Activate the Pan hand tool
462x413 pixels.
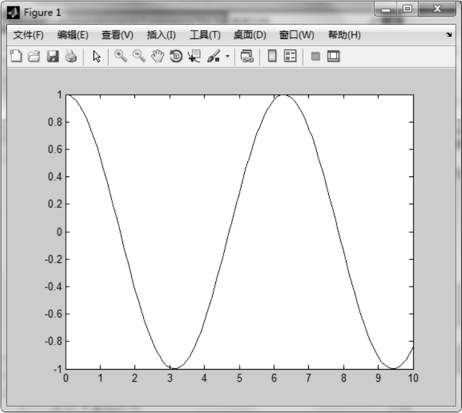coord(157,56)
